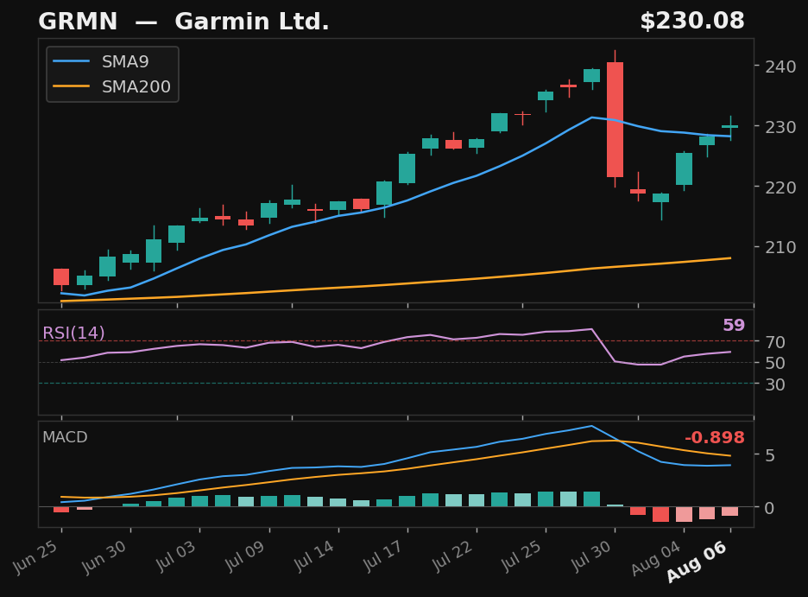The height and width of the screenshot is (597, 808).
Task: Click the Jun 25 date label
Action: coord(35,556)
